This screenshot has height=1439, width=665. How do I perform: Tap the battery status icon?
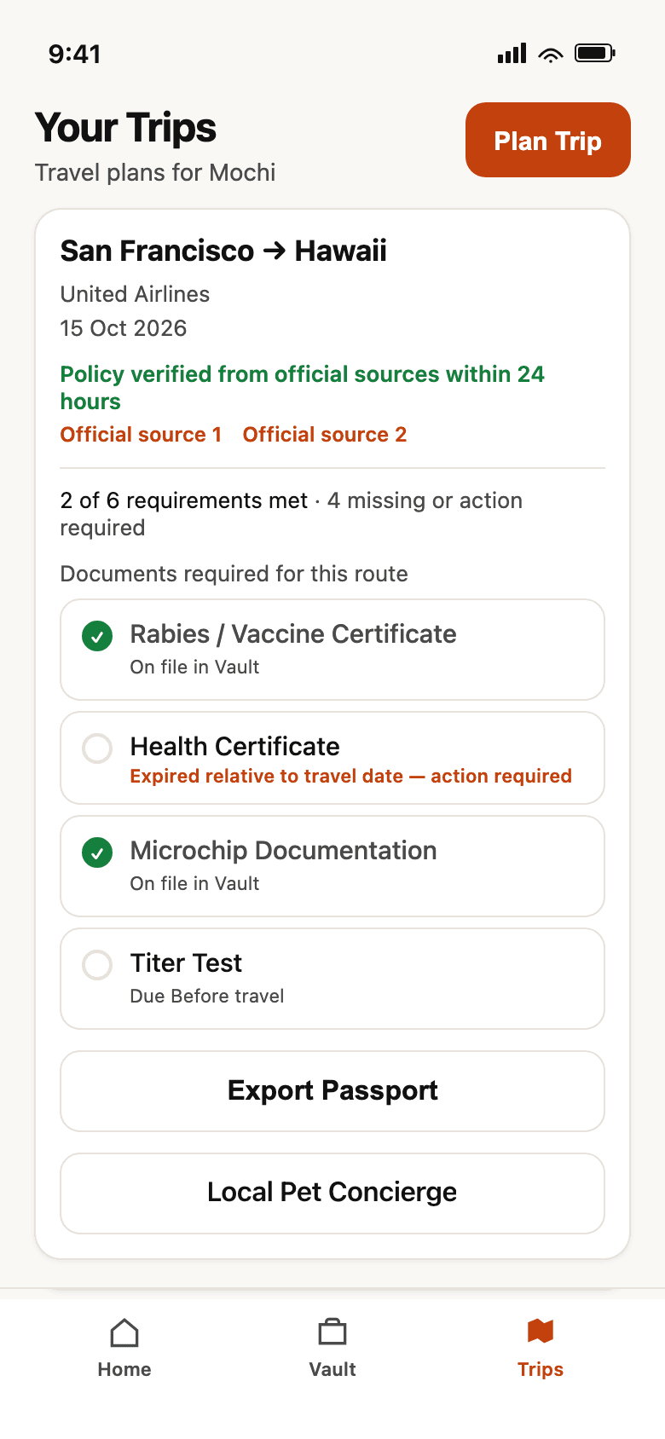pyautogui.click(x=595, y=54)
